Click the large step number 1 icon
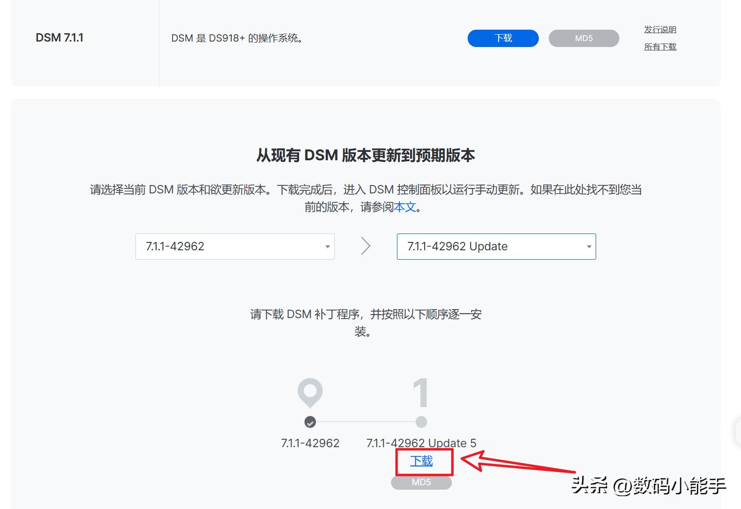 (421, 393)
